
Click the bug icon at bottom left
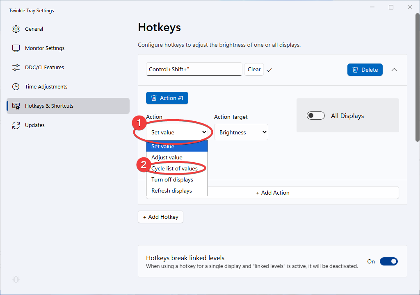[x=16, y=279]
